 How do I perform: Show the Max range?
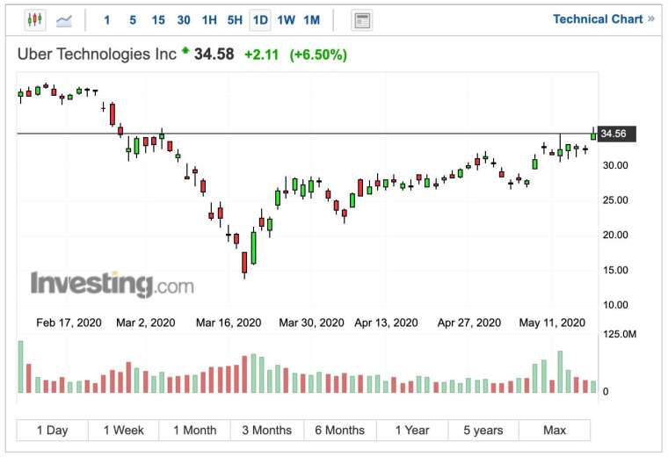click(x=555, y=430)
